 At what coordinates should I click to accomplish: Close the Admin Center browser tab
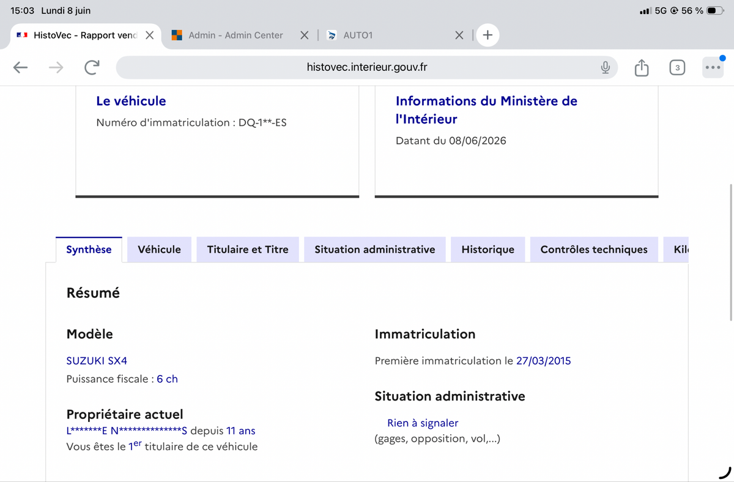[304, 35]
